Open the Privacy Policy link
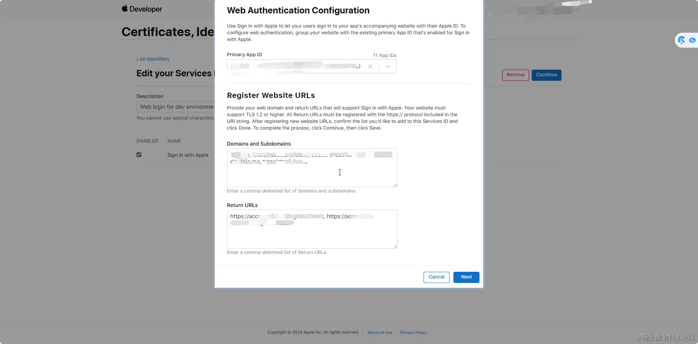Screen dimensions: 698x344 413,332
